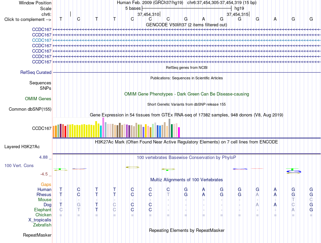Open the RefSeq Curated track label
This screenshot has width=321, height=243.
pos(36,73)
